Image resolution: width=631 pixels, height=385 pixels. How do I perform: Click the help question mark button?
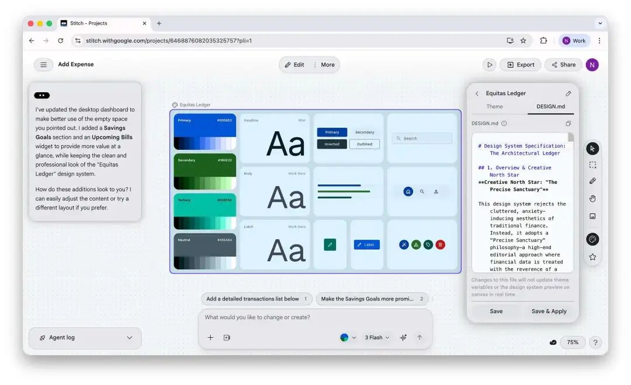point(595,342)
